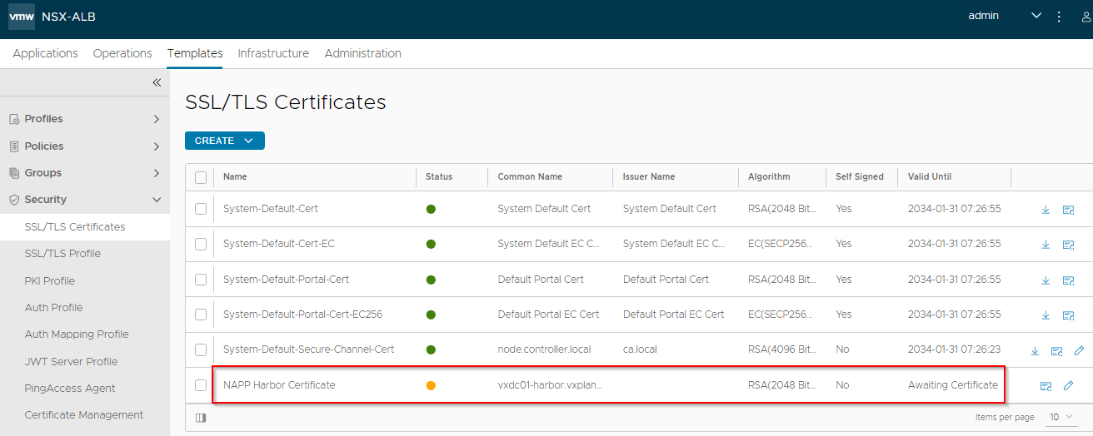Open certificate details icon for System-Default-Portal-Cert
This screenshot has height=436, width=1093.
pyautogui.click(x=1068, y=280)
